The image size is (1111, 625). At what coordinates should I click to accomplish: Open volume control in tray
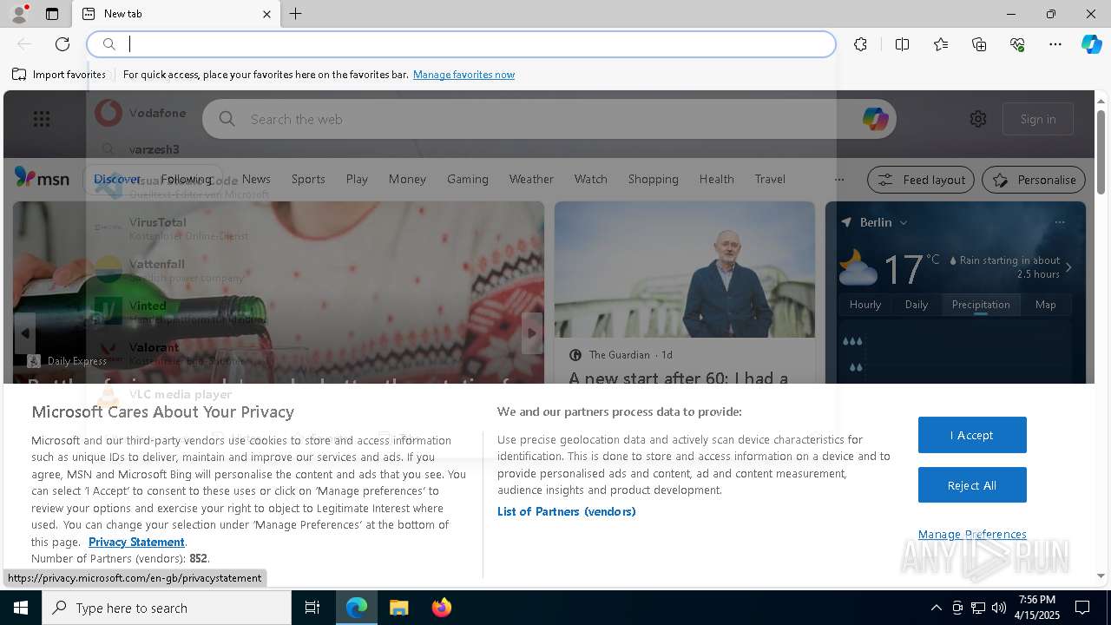point(999,608)
